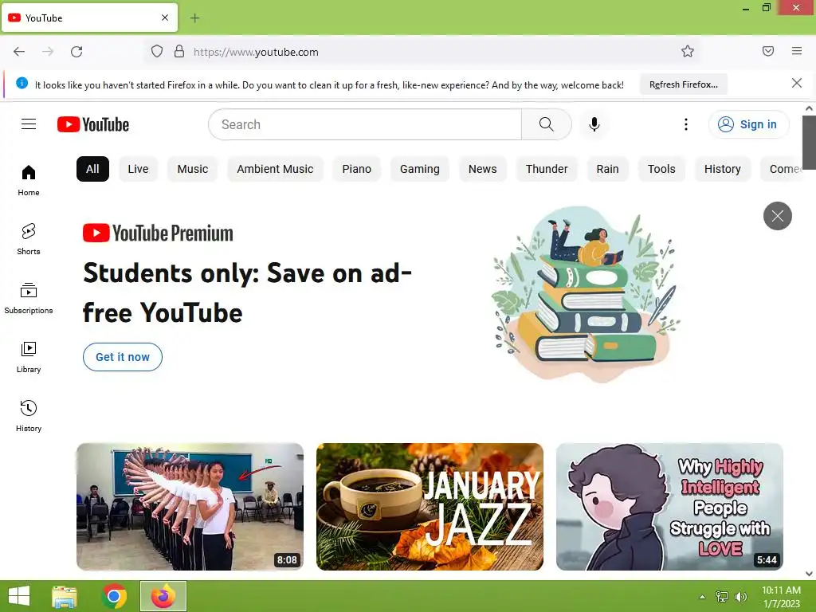Click the address bar URL
The height and width of the screenshot is (612, 816).
256,52
